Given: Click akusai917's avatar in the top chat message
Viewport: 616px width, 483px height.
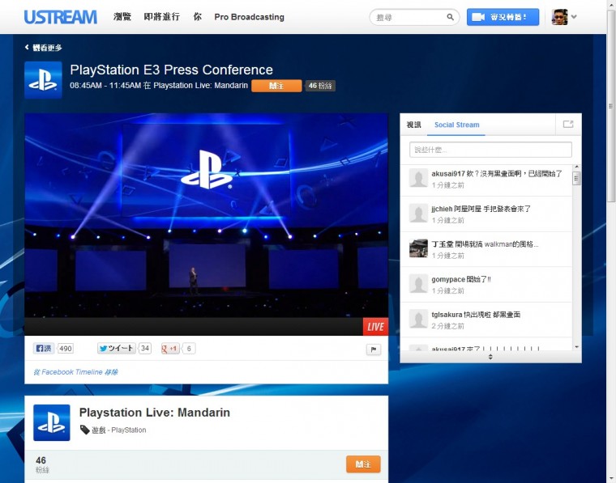Looking at the screenshot, I should click(x=418, y=178).
